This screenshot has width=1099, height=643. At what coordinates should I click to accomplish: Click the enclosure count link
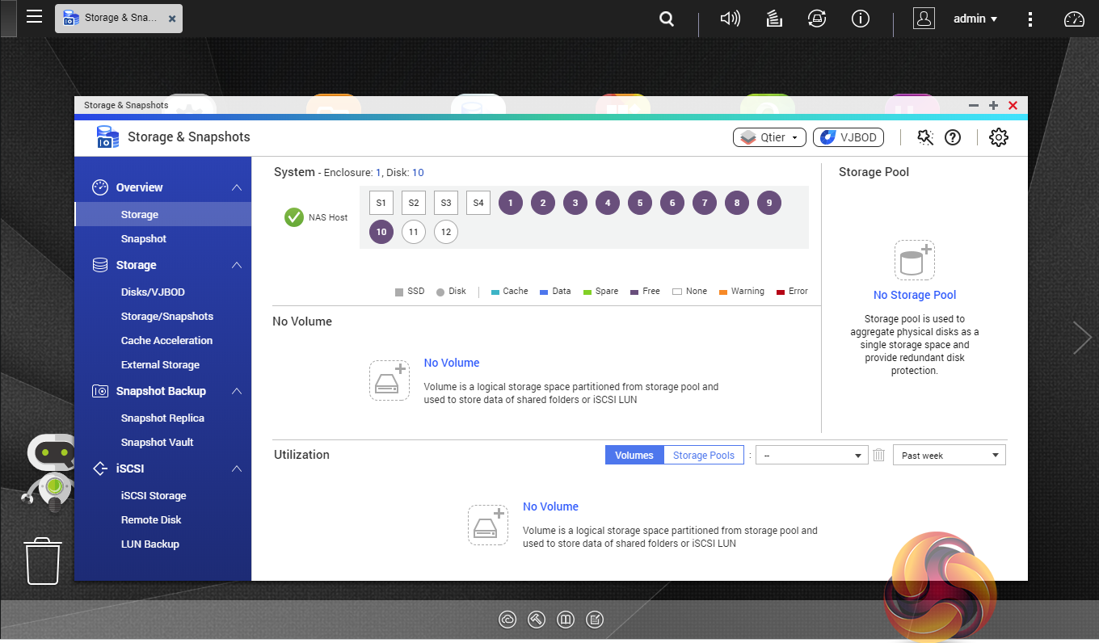click(x=378, y=173)
